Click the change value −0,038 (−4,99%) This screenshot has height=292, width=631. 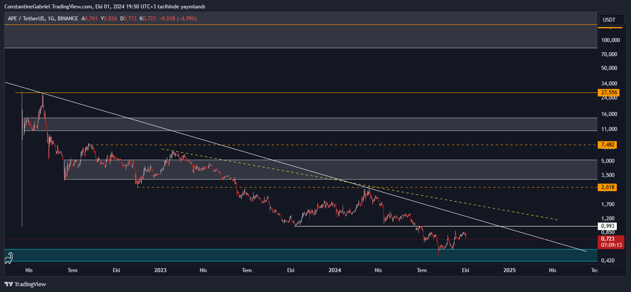point(177,18)
